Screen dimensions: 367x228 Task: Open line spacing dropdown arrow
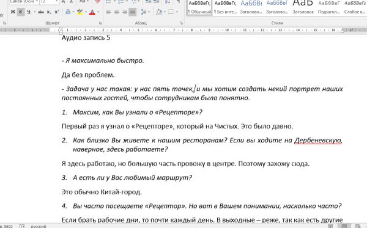click(x=149, y=12)
